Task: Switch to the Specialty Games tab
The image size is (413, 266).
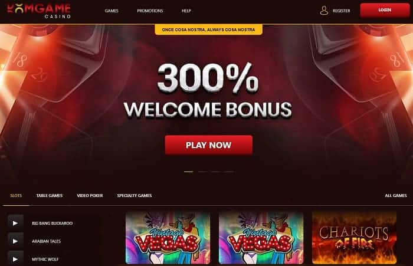Action: [135, 195]
